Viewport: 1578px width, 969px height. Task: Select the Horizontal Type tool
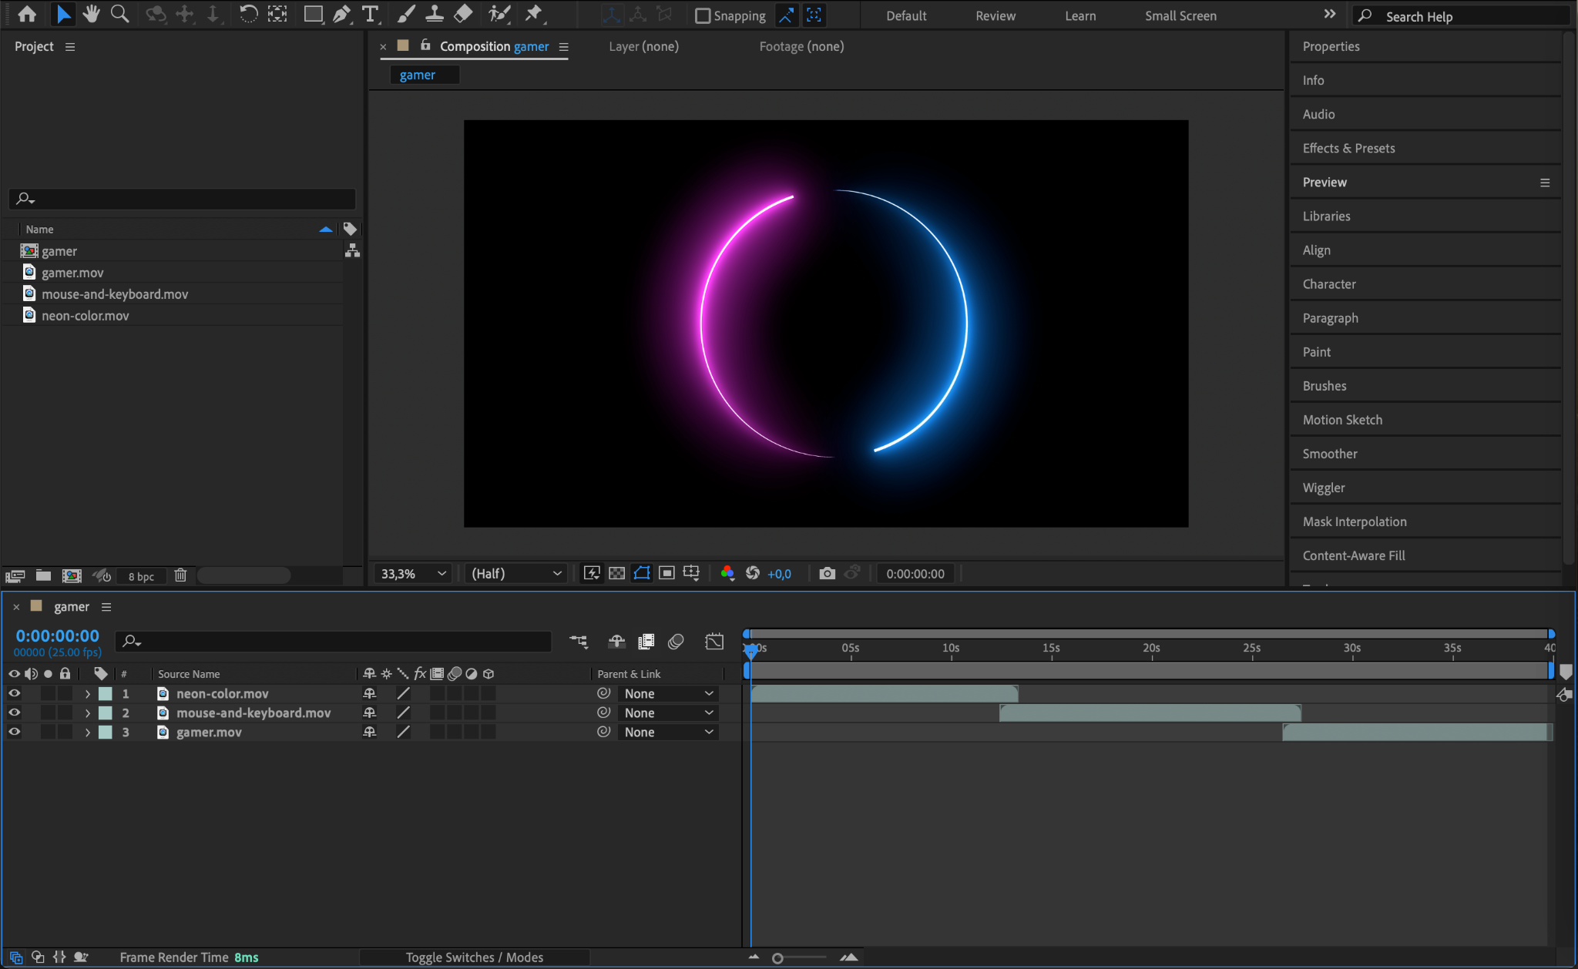click(x=371, y=14)
